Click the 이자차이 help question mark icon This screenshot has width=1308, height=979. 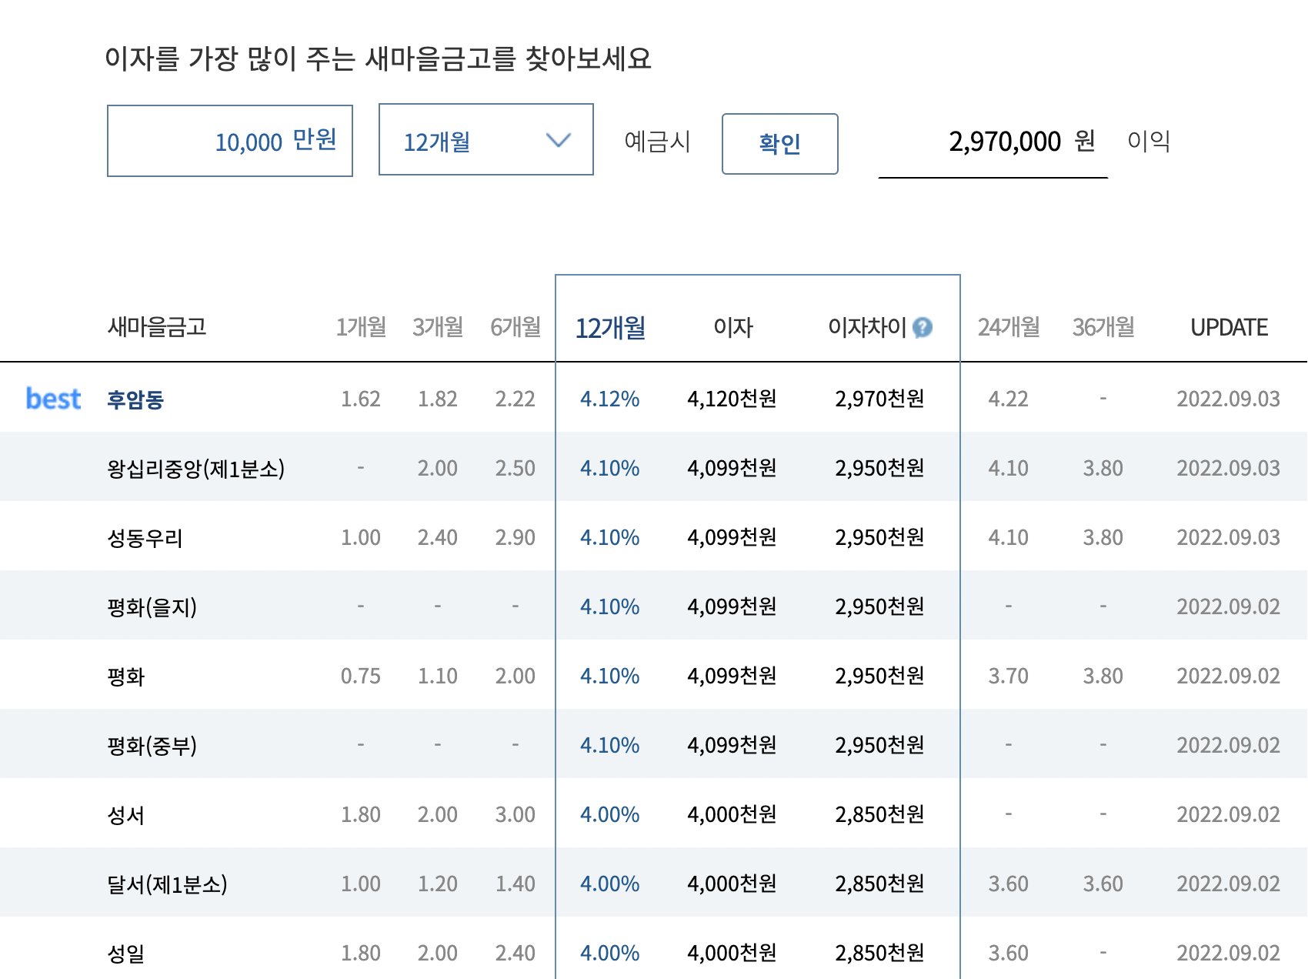coord(923,328)
